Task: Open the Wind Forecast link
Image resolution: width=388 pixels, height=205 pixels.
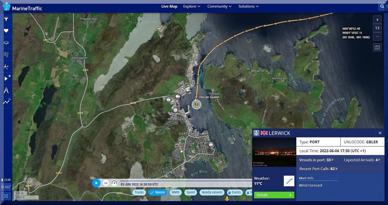Action: 310,185
